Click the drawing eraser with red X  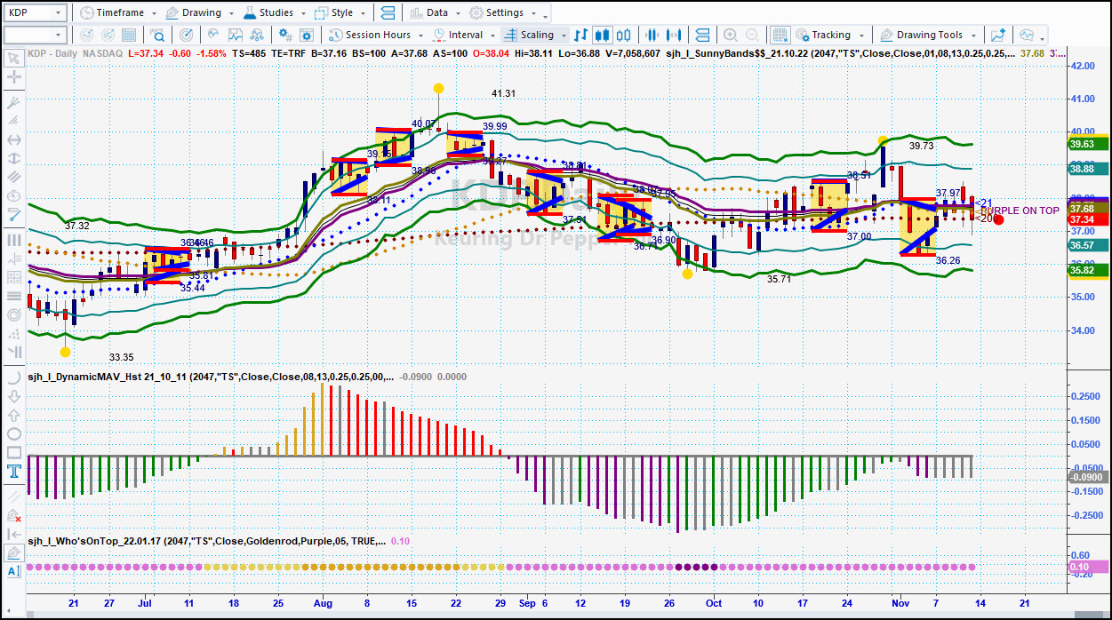click(x=14, y=515)
